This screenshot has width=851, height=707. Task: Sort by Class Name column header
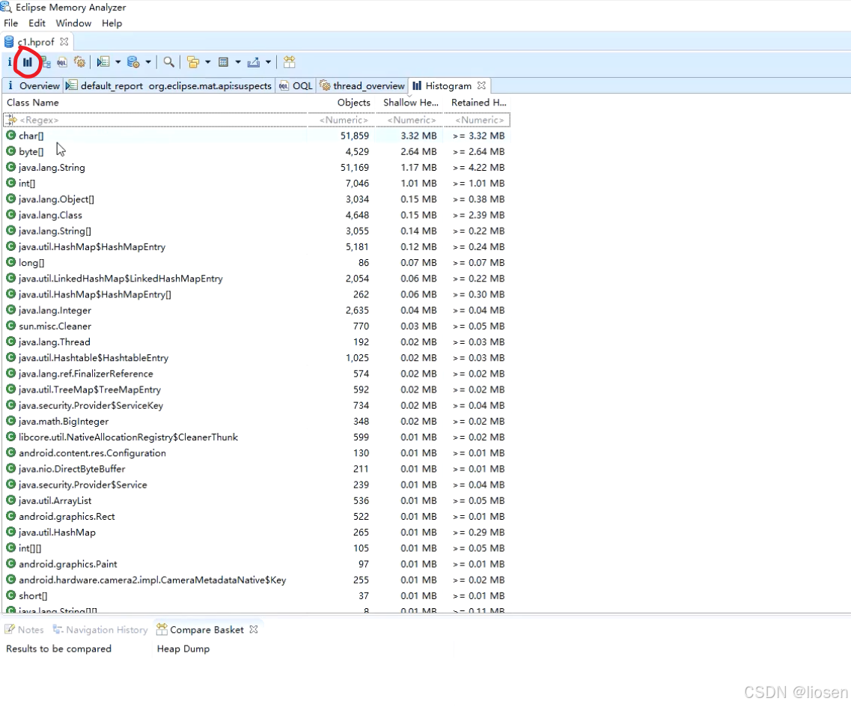click(33, 103)
